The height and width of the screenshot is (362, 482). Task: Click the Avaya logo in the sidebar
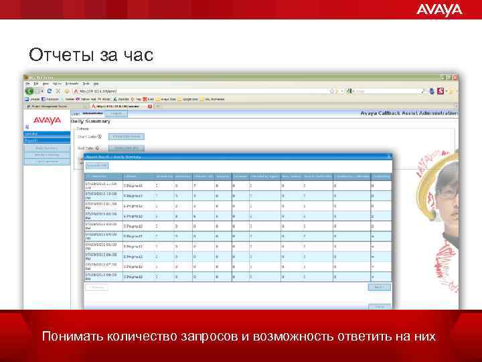[x=47, y=120]
